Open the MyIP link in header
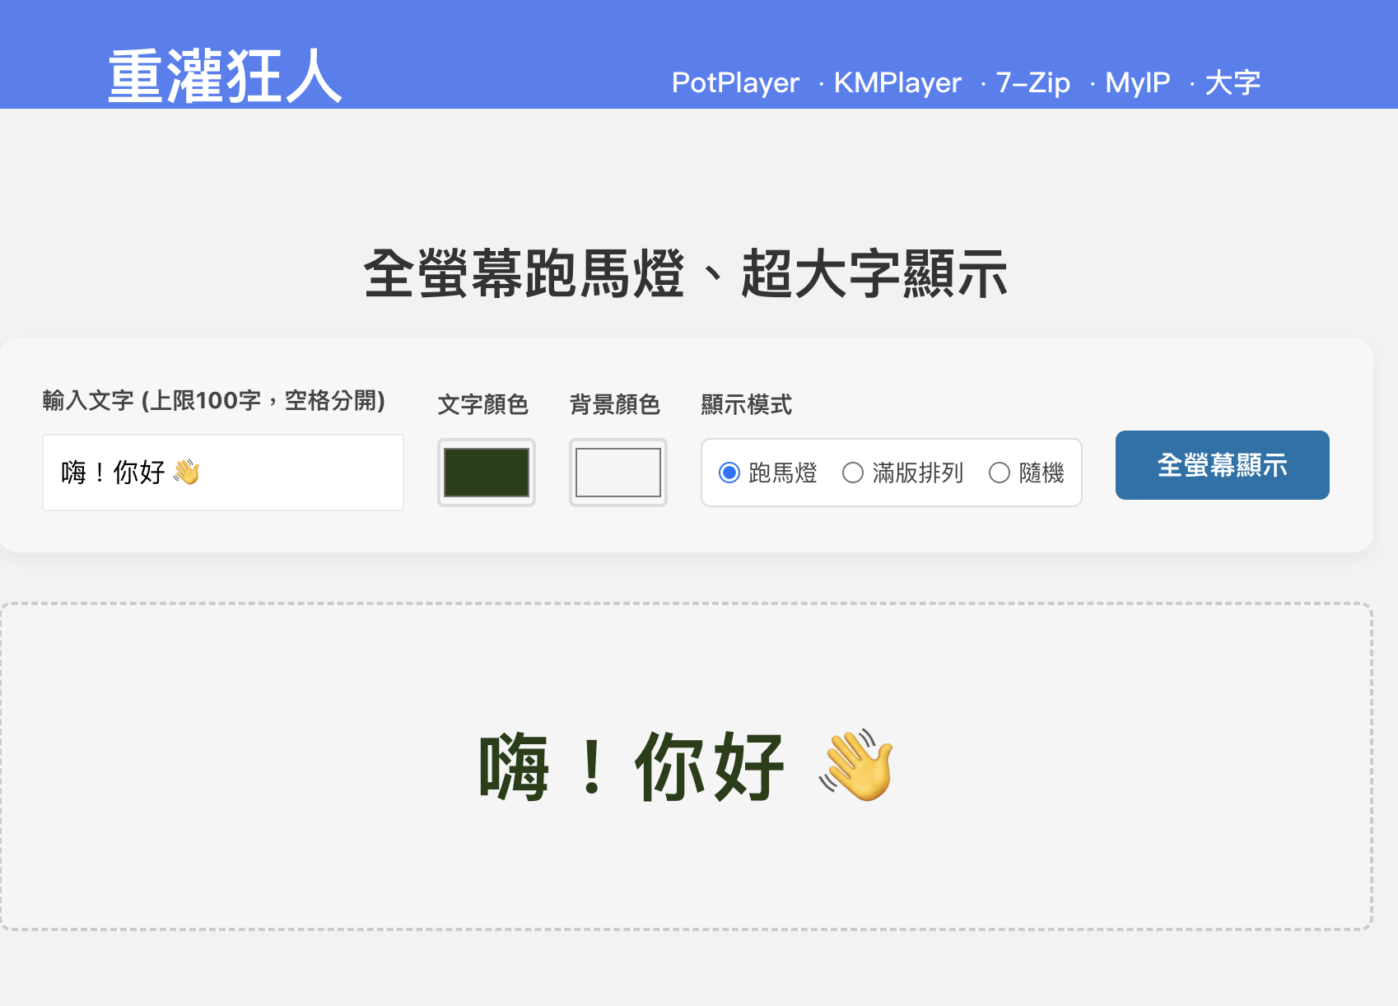1398x1006 pixels. (x=1137, y=82)
